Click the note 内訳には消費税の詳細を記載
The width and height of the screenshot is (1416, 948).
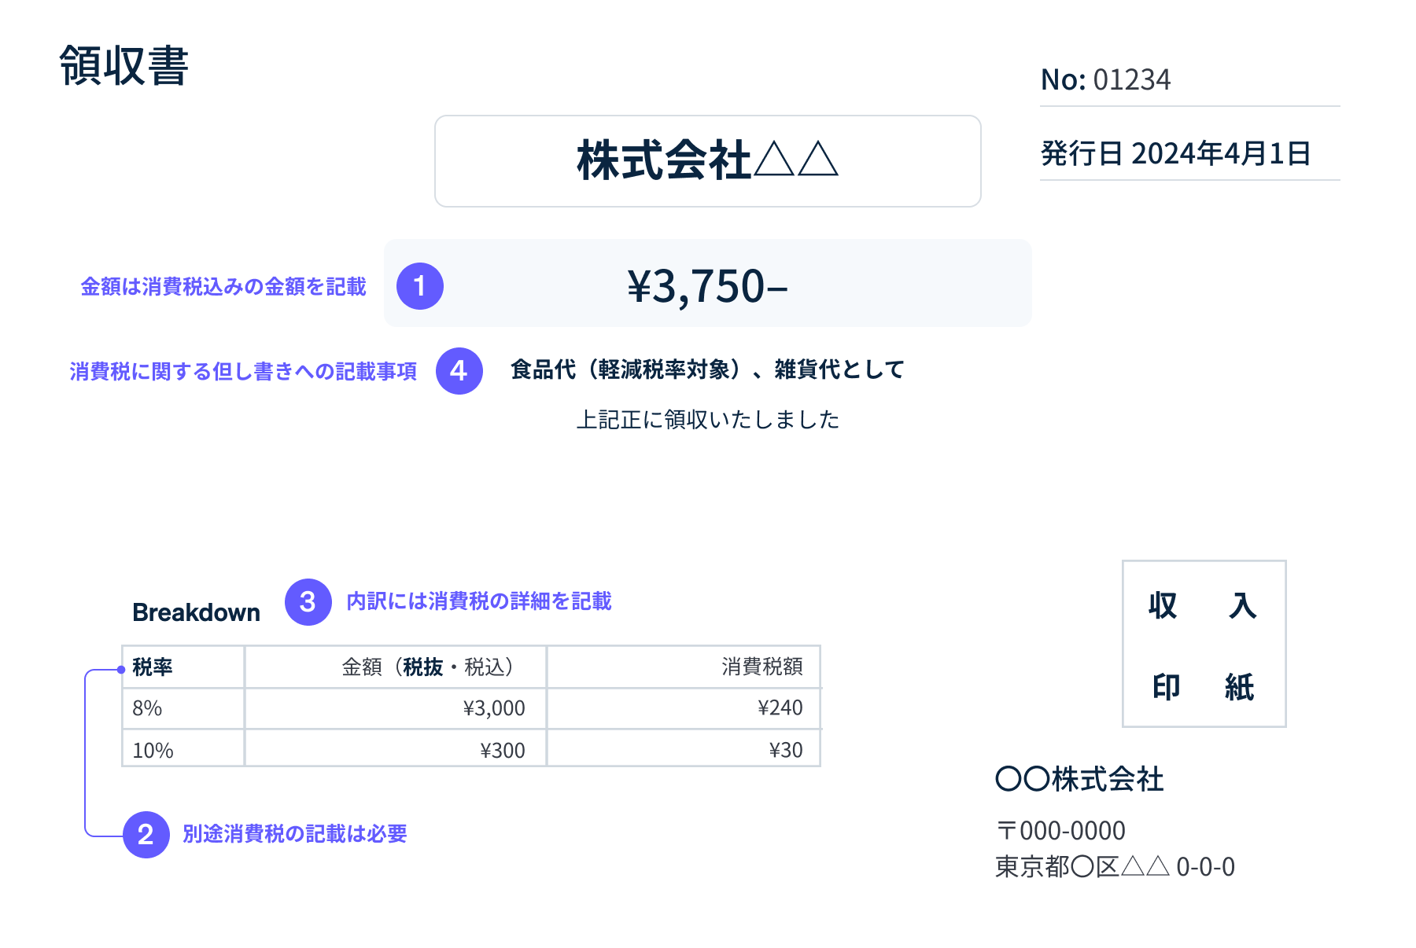(x=479, y=601)
